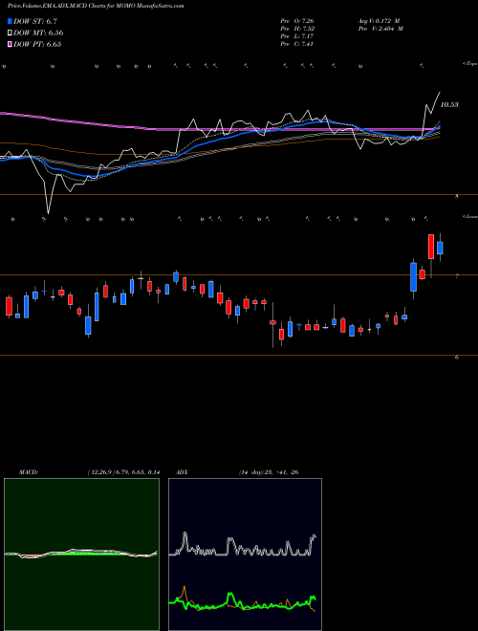The width and height of the screenshot is (478, 631).
Task: Click the chart title mentioning MOMO MunafaSutra.com
Action: tap(97, 6)
